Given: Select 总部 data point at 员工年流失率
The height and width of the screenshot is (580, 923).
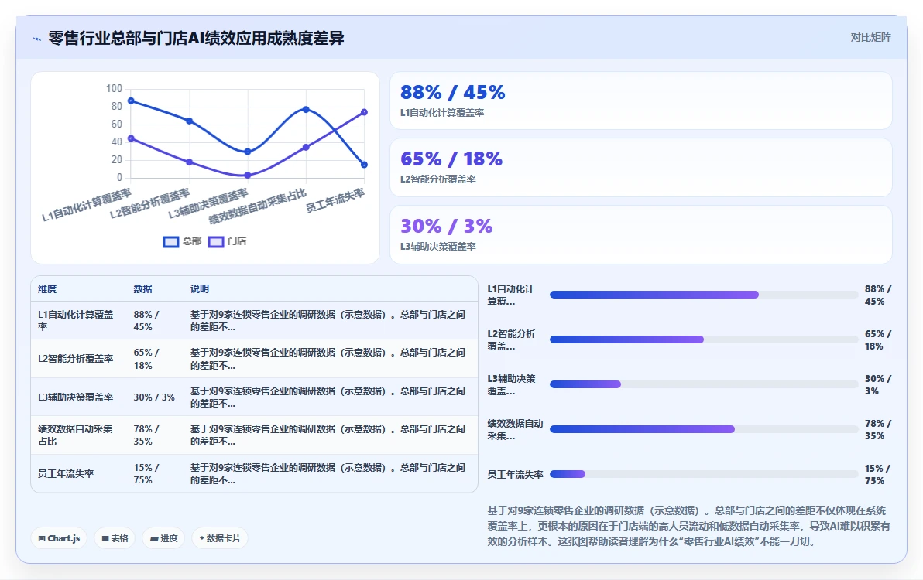Looking at the screenshot, I should click(x=364, y=165).
